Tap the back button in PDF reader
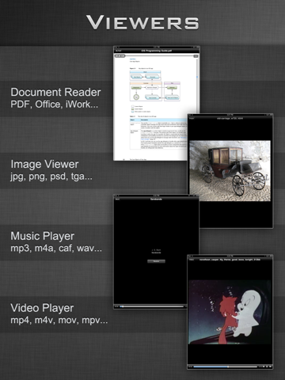Viewport: 285px width, 380px height. tap(118, 51)
